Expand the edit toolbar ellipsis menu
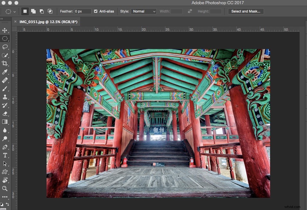 point(5,197)
